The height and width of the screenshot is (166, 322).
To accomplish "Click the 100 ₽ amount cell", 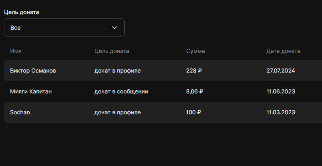I will tap(194, 112).
